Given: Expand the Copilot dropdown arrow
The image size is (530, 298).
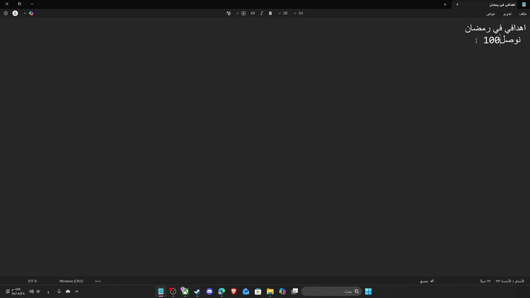Looking at the screenshot, I should coord(25,13).
